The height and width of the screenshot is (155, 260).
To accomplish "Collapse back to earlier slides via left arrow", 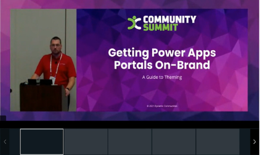I will pyautogui.click(x=5, y=142).
